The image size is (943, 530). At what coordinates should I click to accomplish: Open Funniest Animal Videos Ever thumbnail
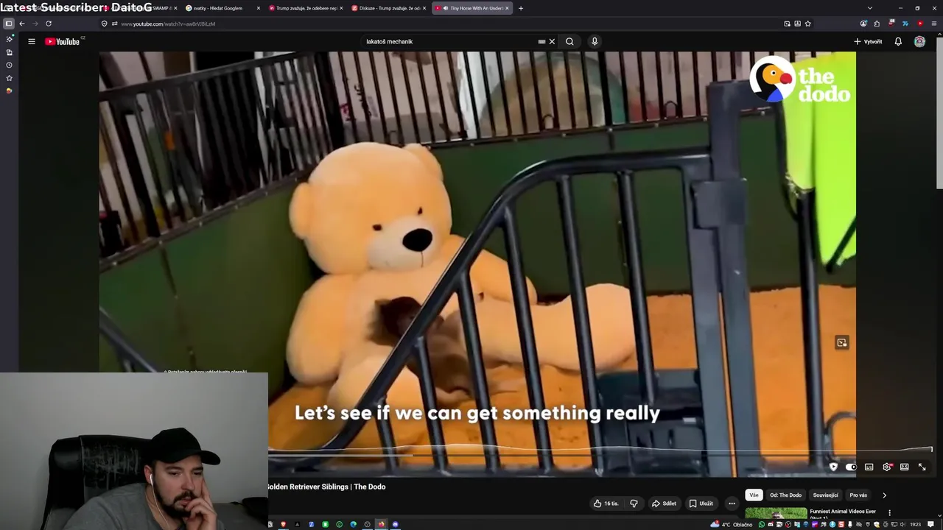(776, 514)
